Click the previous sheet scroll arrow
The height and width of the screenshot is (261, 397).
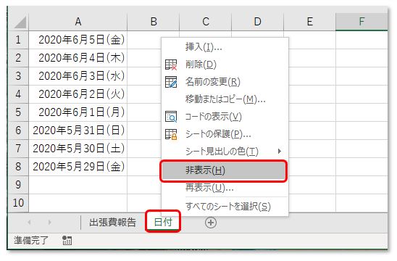coord(30,223)
